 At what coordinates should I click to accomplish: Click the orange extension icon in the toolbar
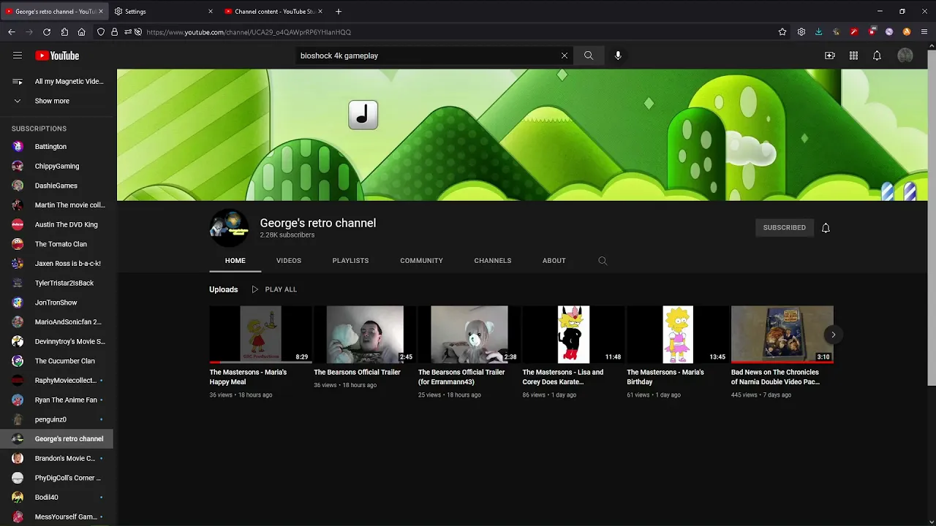(x=907, y=32)
